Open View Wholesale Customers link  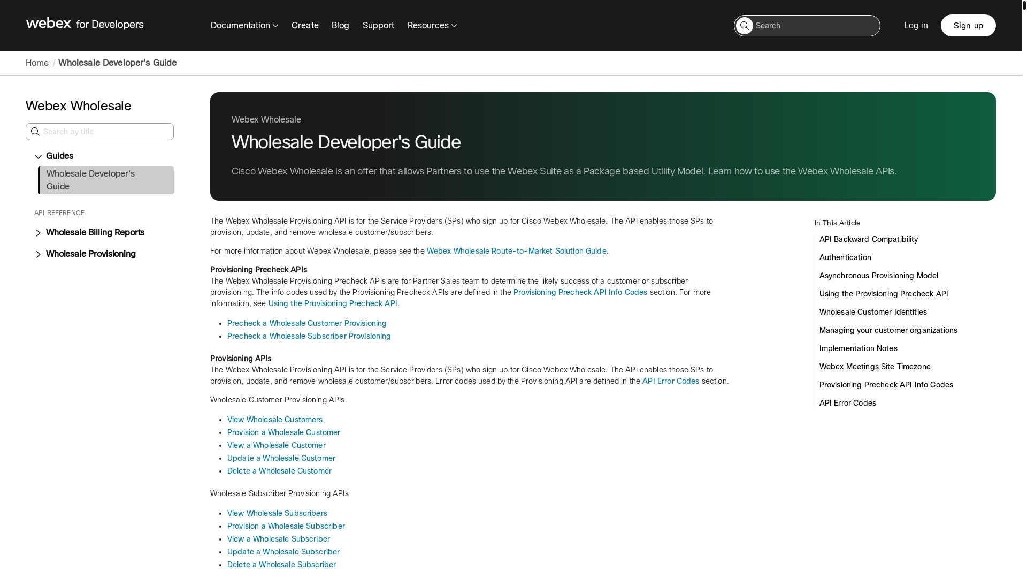click(x=274, y=420)
